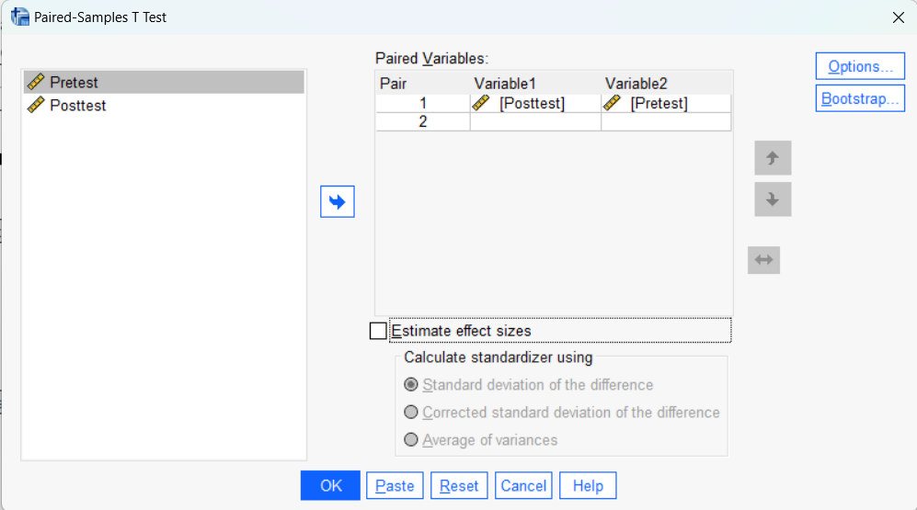Click the scale icon in Variable1 cell
This screenshot has height=510, width=917.
coord(481,104)
